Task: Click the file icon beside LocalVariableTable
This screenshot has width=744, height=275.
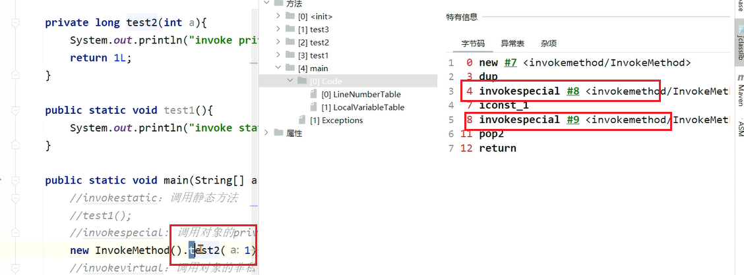Action: pos(313,107)
